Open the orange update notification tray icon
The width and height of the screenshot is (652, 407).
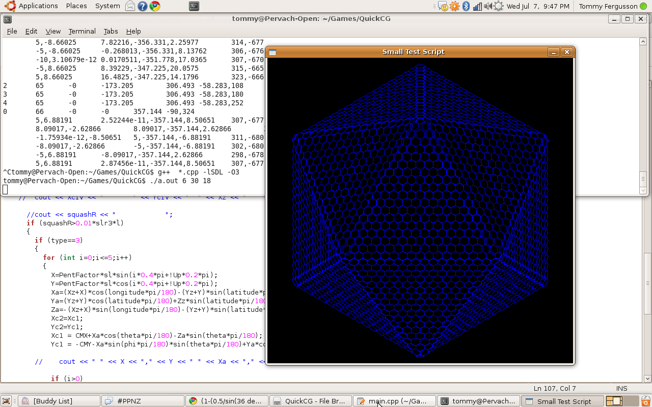click(453, 6)
